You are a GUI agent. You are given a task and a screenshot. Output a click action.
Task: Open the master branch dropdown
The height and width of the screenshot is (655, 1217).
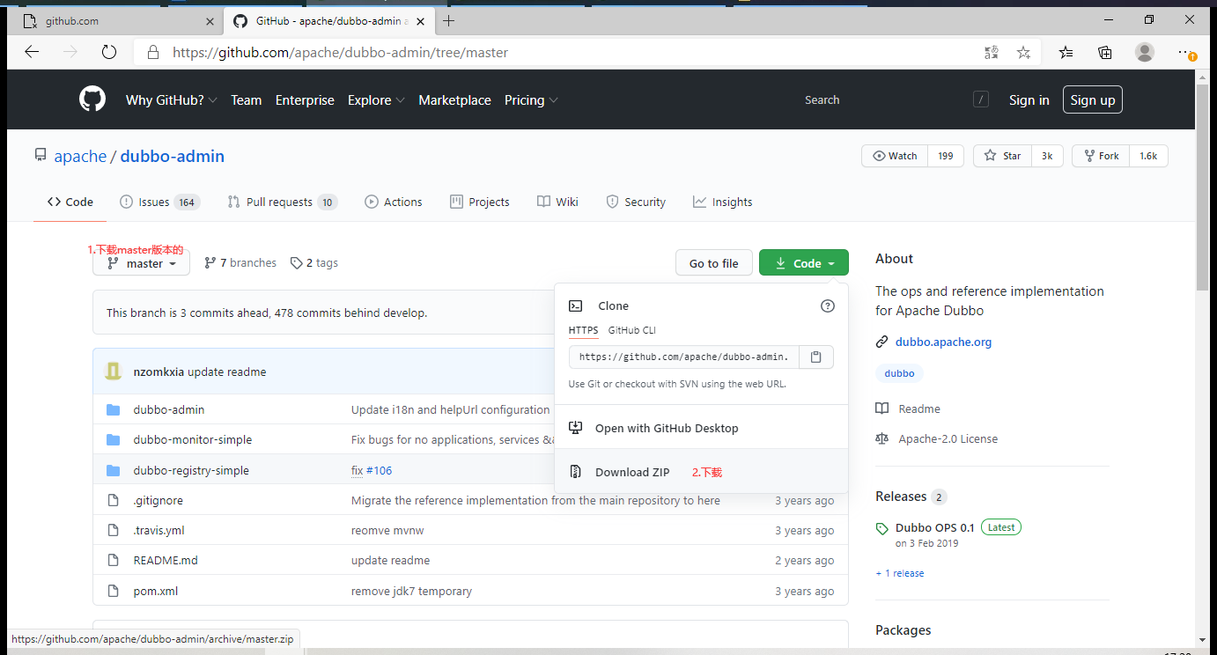point(141,263)
